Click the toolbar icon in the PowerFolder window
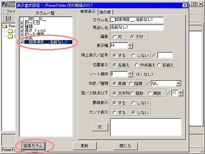205x154 pixels. pyautogui.click(x=8, y=19)
